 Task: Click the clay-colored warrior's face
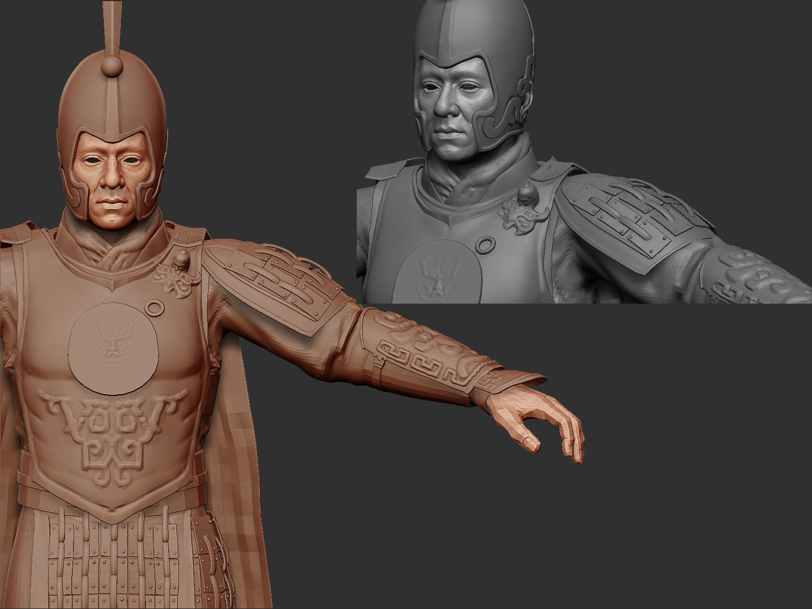click(x=112, y=179)
